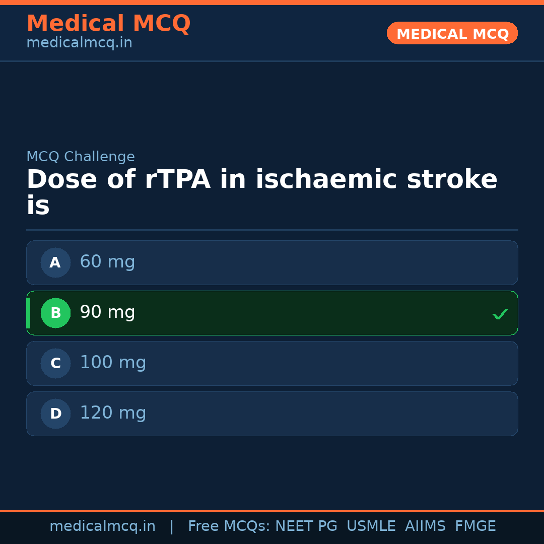
Task: Click the green checkmark on option B
Action: (x=500, y=314)
